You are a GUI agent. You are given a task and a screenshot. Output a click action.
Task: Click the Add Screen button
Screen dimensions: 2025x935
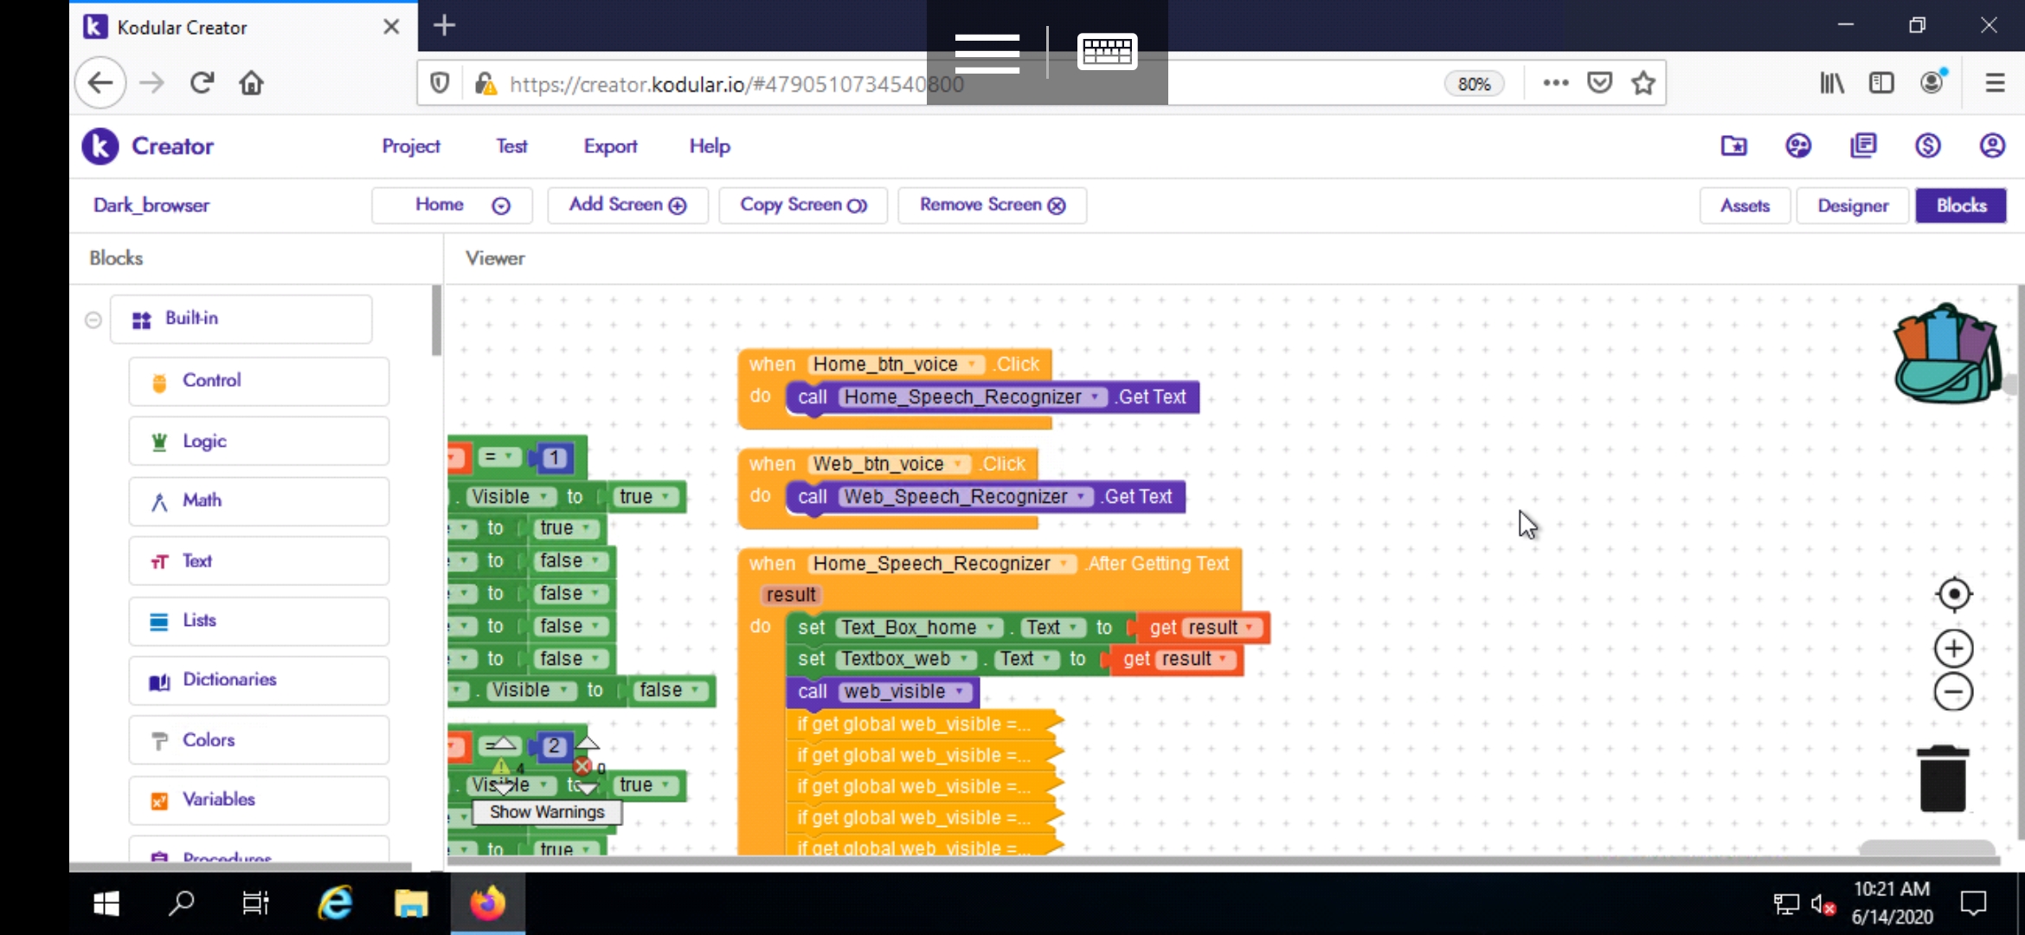(627, 205)
